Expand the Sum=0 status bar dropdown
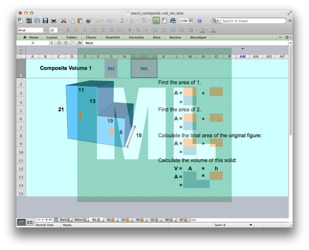Screen dimensions: 309x250 click(x=251, y=225)
